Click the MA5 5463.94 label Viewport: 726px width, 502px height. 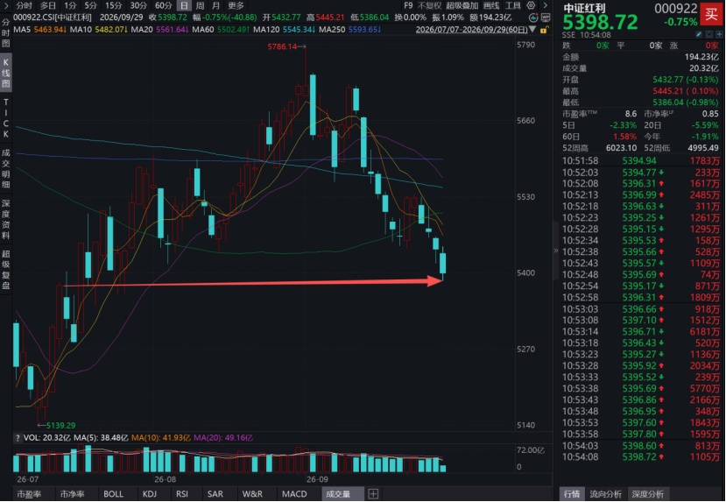(x=39, y=30)
